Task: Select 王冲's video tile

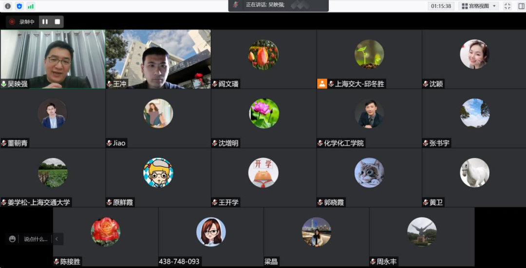Action: coord(158,59)
